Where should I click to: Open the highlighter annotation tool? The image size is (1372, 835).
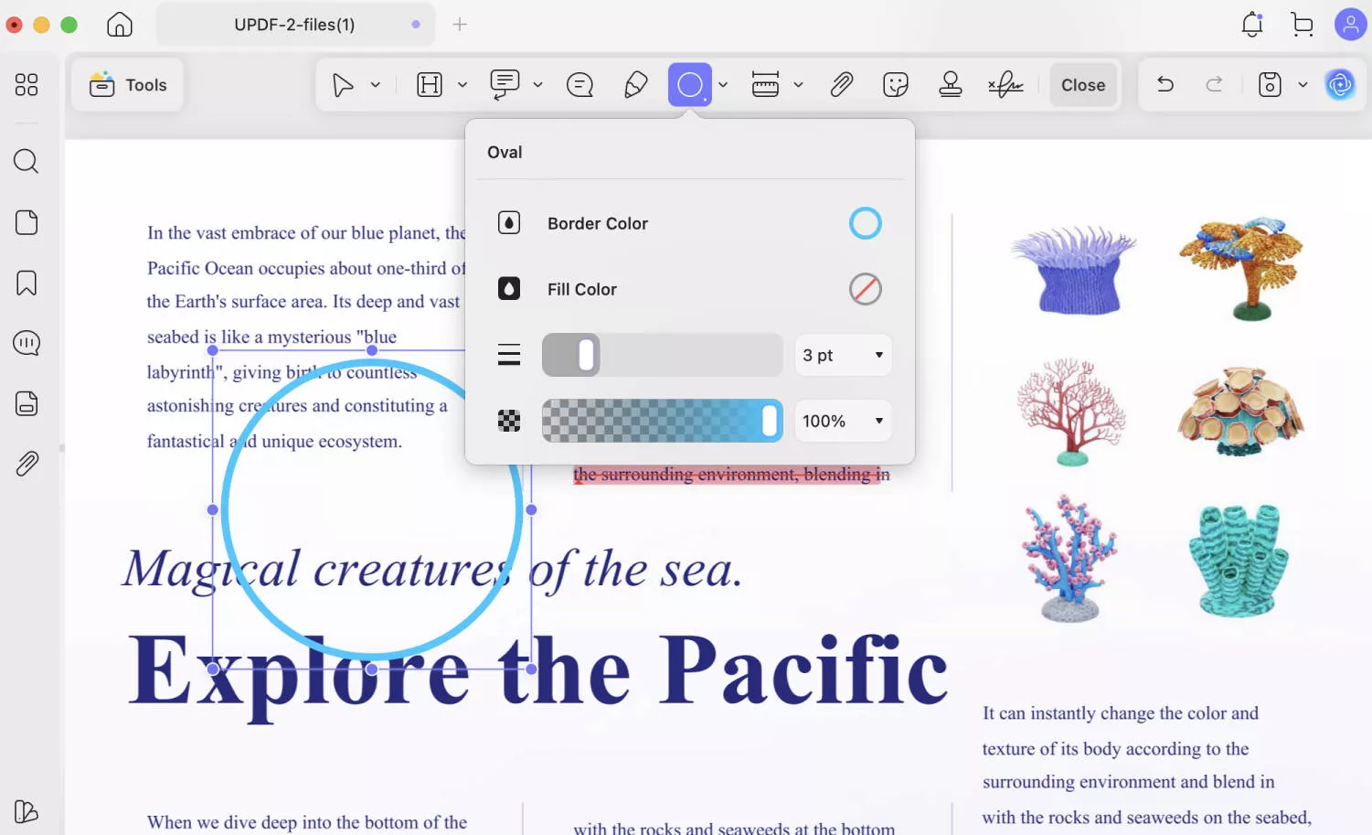[x=636, y=84]
